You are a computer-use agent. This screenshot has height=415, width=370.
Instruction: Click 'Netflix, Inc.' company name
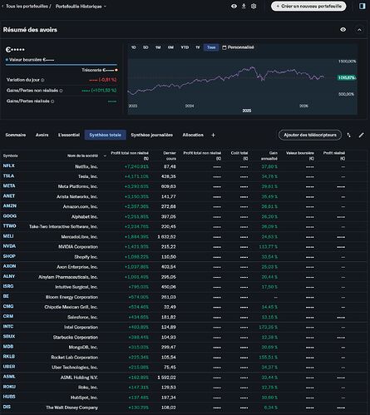[x=86, y=166]
